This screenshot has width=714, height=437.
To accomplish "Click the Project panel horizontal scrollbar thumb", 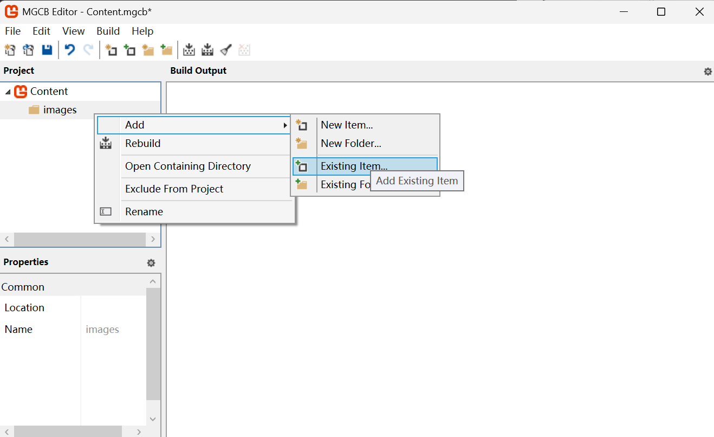I will click(x=80, y=239).
